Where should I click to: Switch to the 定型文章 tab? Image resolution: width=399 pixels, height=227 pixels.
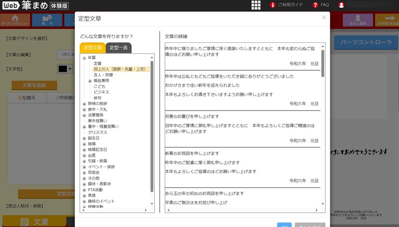click(93, 48)
